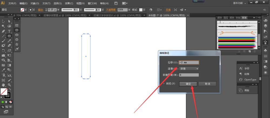Open the graphic style dropdown
This screenshot has height=118, width=270.
(x=144, y=10)
